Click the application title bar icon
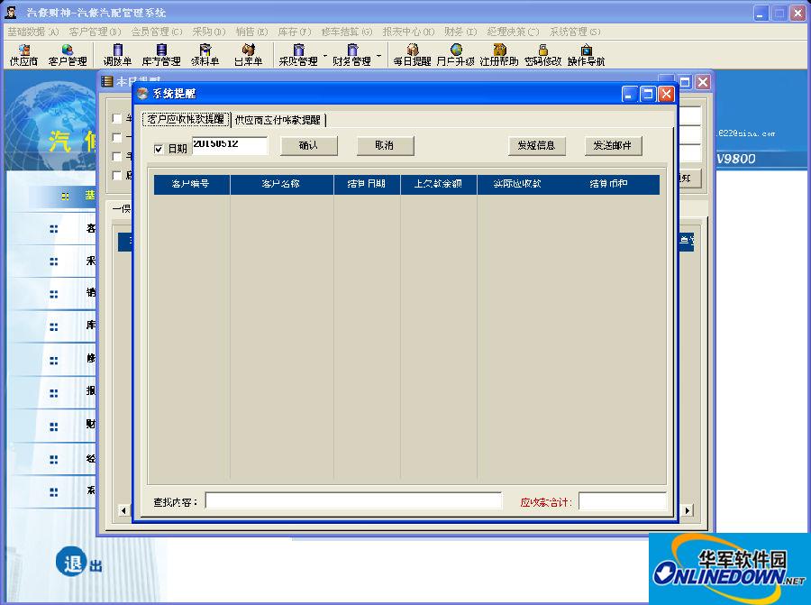811x605 pixels. click(11, 13)
